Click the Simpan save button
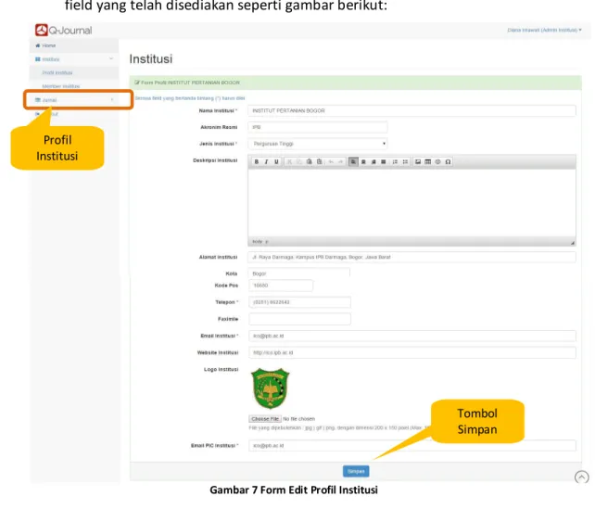595x509 pixels. pos(356,471)
